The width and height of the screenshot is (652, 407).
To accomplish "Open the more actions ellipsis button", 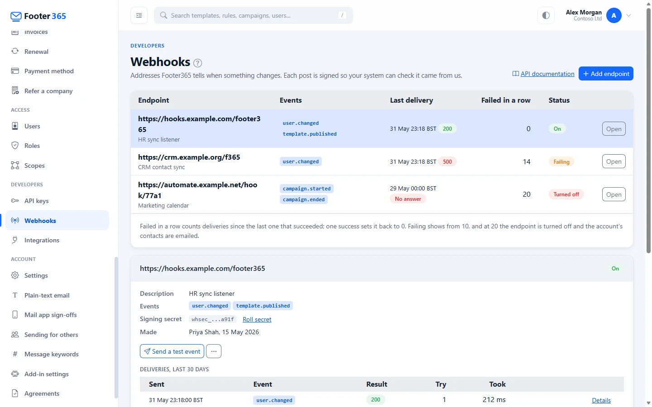I will (x=214, y=351).
